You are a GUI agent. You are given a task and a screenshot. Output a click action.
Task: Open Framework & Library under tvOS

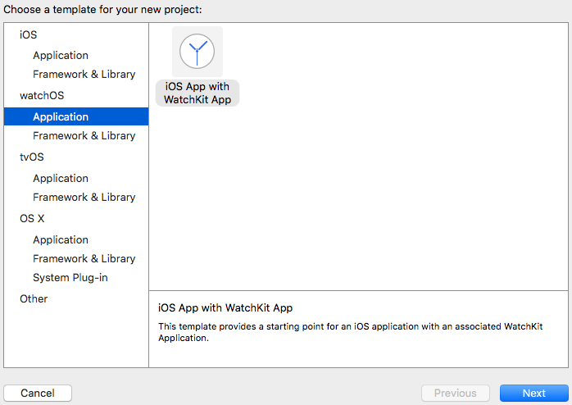(x=84, y=197)
